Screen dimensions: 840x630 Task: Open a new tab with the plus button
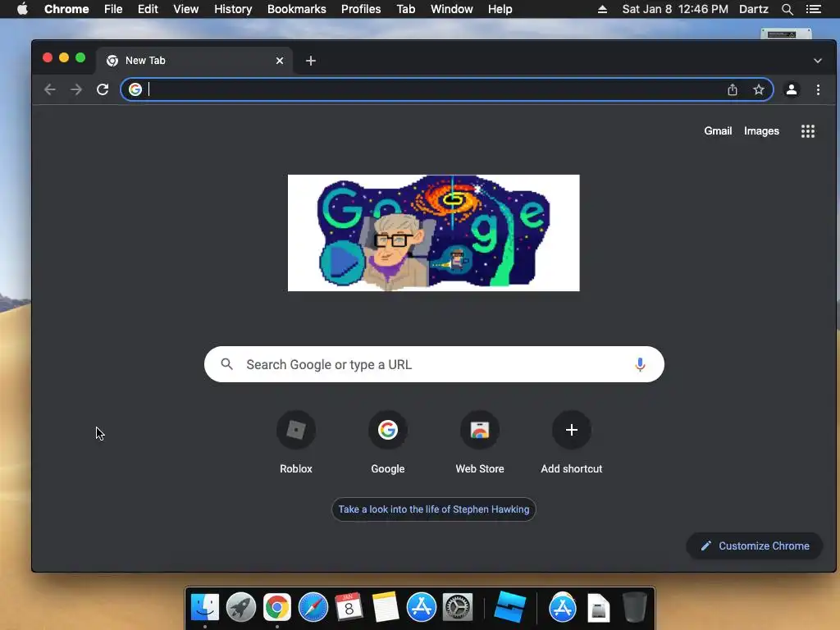pos(311,61)
